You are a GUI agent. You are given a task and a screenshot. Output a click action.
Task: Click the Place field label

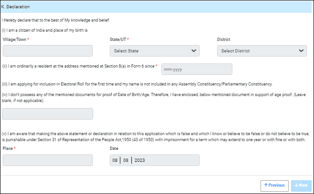tap(8, 148)
